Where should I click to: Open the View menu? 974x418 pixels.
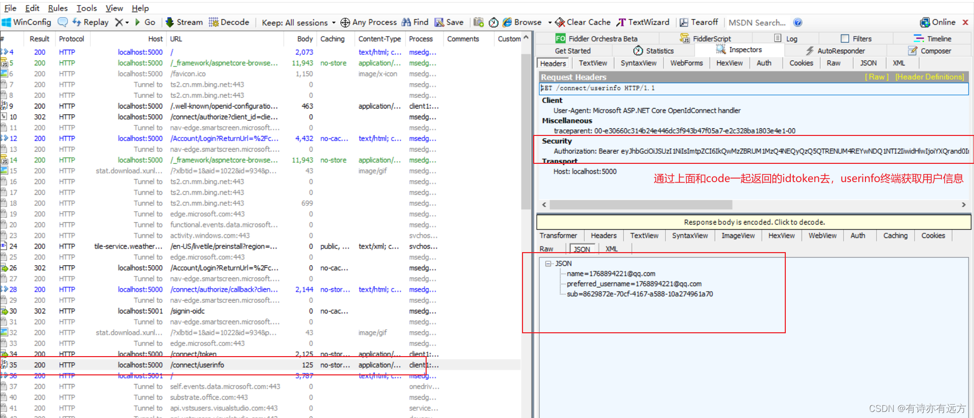pos(114,8)
